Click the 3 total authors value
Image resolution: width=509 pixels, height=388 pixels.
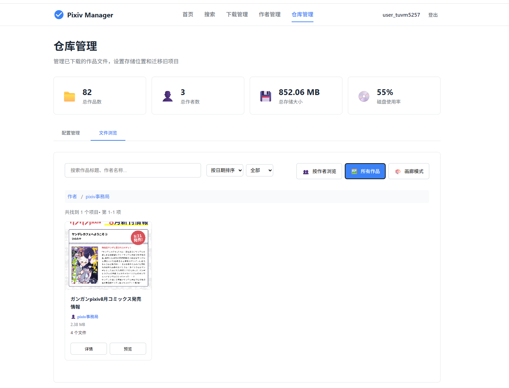[183, 92]
